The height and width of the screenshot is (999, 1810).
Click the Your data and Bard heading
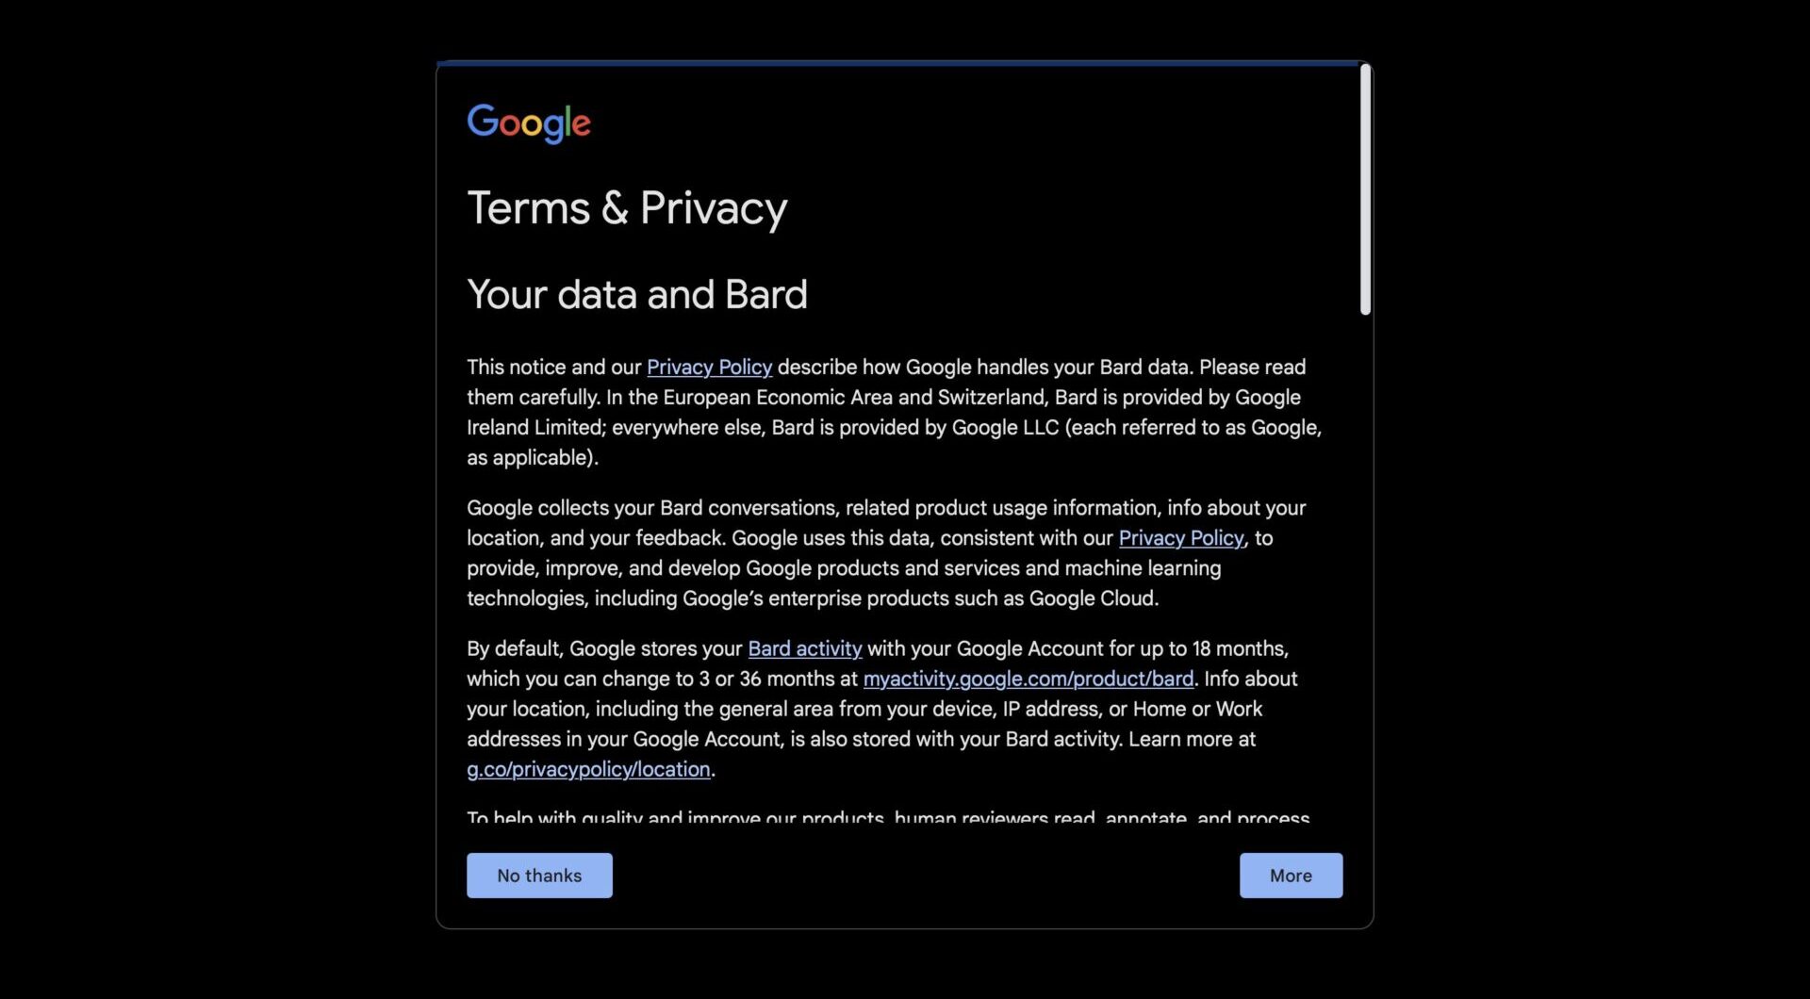point(637,295)
